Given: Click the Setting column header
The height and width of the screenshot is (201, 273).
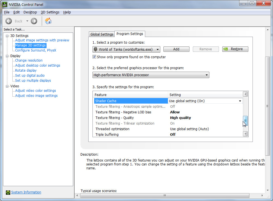Looking at the screenshot, I should coord(205,95).
